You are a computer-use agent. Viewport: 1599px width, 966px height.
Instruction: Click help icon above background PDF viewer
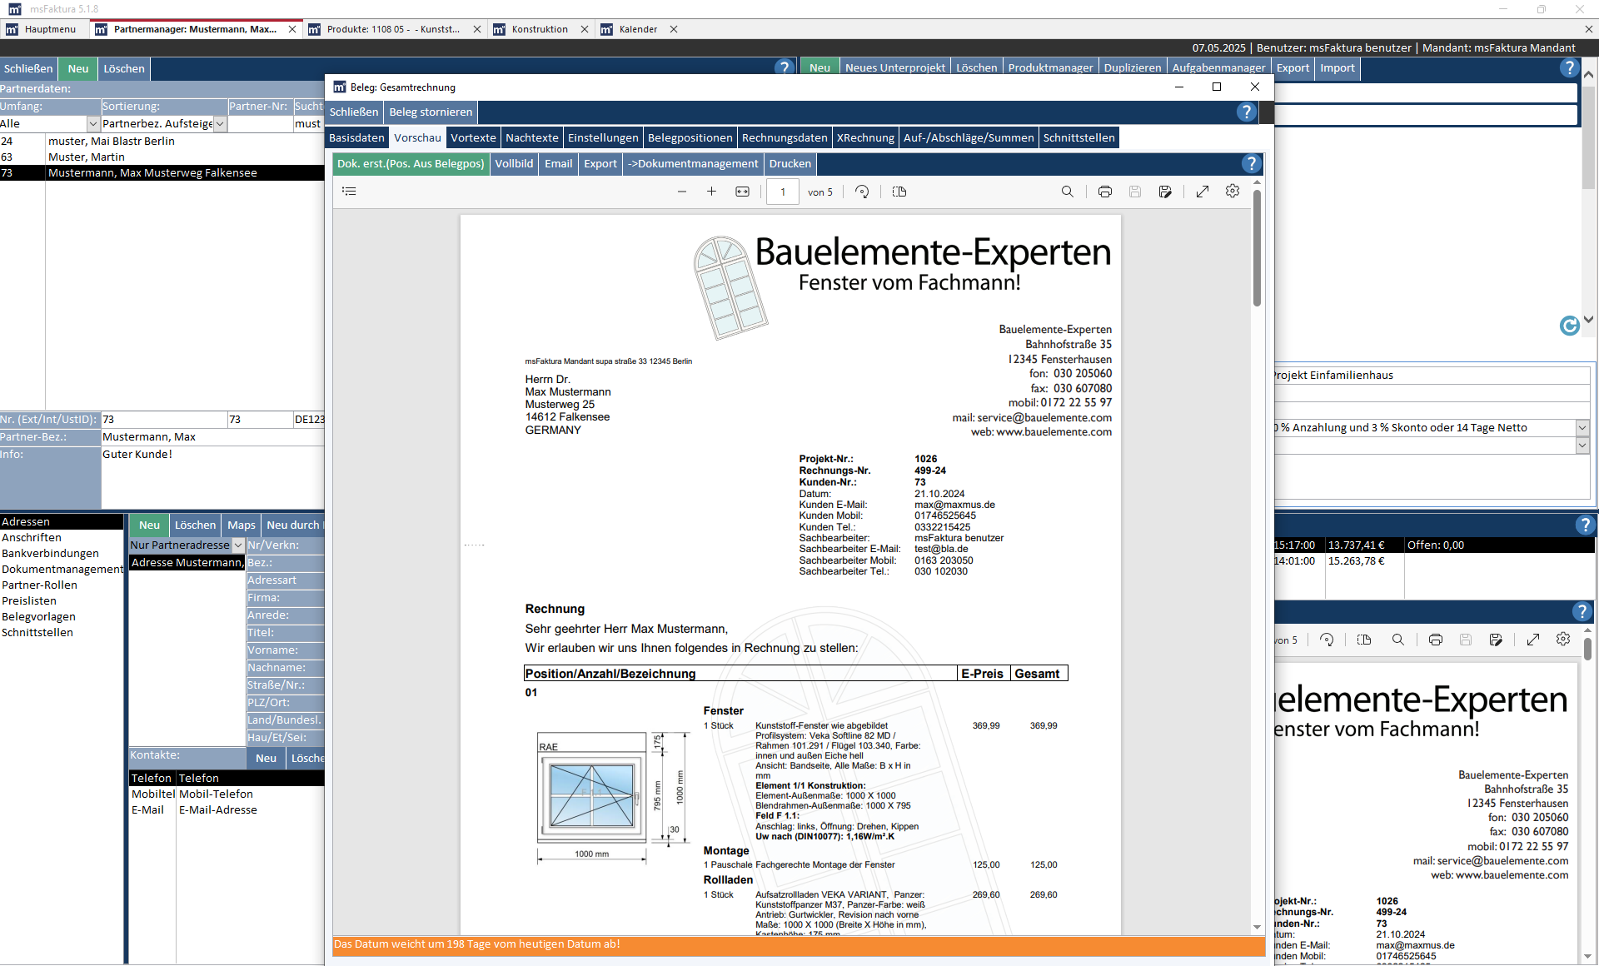1582,611
